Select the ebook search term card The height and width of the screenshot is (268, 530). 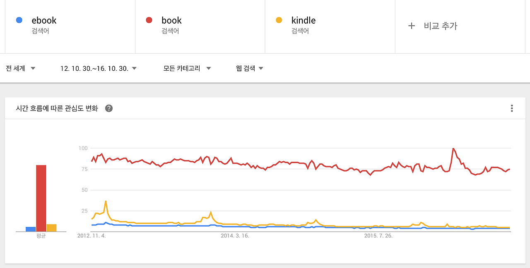click(x=70, y=26)
